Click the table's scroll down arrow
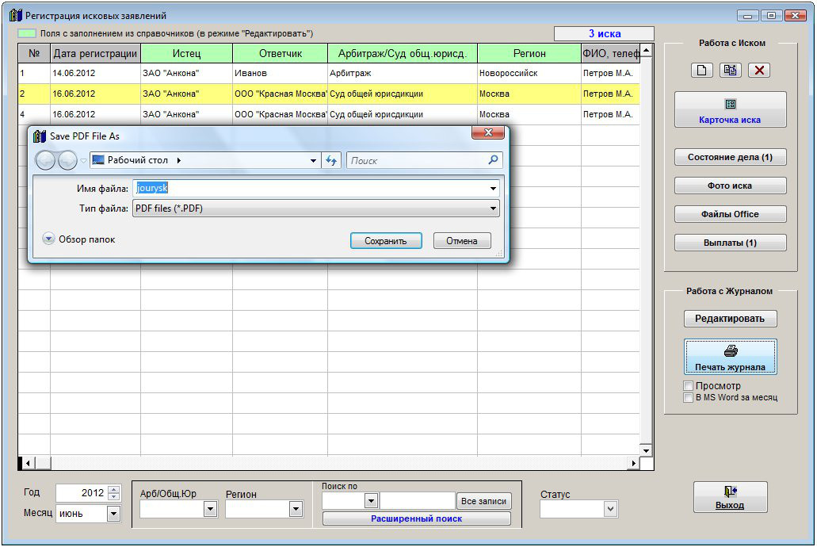Image resolution: width=817 pixels, height=547 pixels. (x=646, y=450)
